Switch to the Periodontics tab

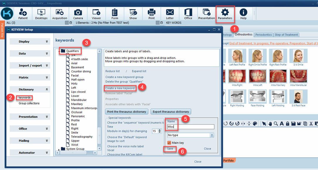coord(263,35)
